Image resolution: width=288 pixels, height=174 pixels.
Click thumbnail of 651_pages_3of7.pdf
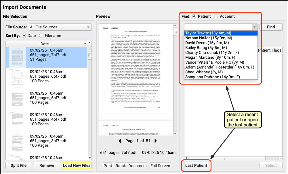click(x=18, y=143)
